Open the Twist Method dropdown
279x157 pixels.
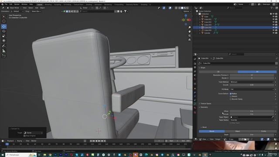252,82
